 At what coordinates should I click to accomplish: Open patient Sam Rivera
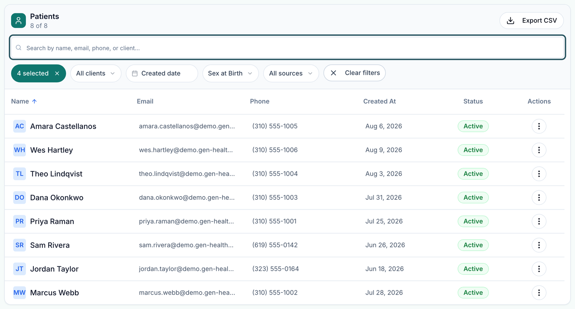click(x=50, y=245)
